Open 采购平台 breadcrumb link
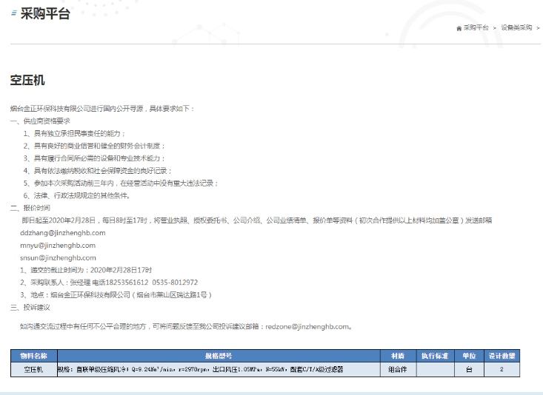 (476, 27)
